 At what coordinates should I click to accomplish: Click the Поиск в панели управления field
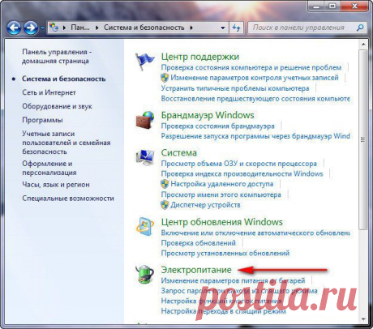(303, 28)
